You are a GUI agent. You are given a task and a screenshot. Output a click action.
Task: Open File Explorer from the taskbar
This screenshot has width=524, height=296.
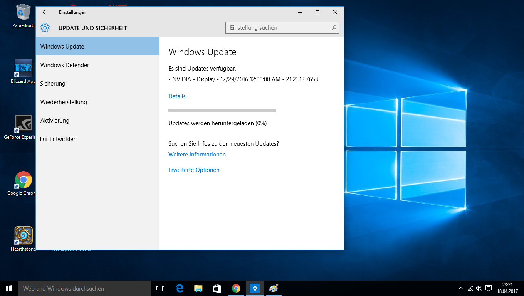click(198, 288)
